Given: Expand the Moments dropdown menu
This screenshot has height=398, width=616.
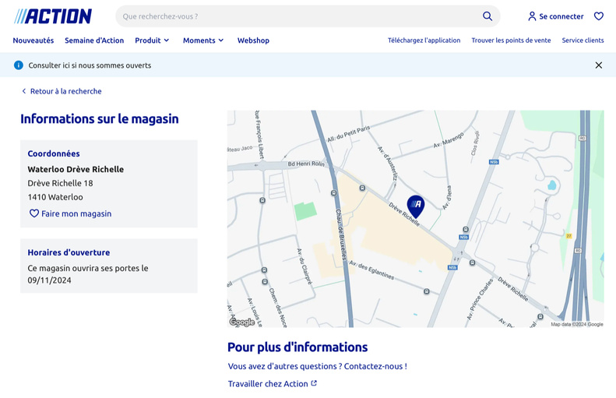Looking at the screenshot, I should coord(203,41).
